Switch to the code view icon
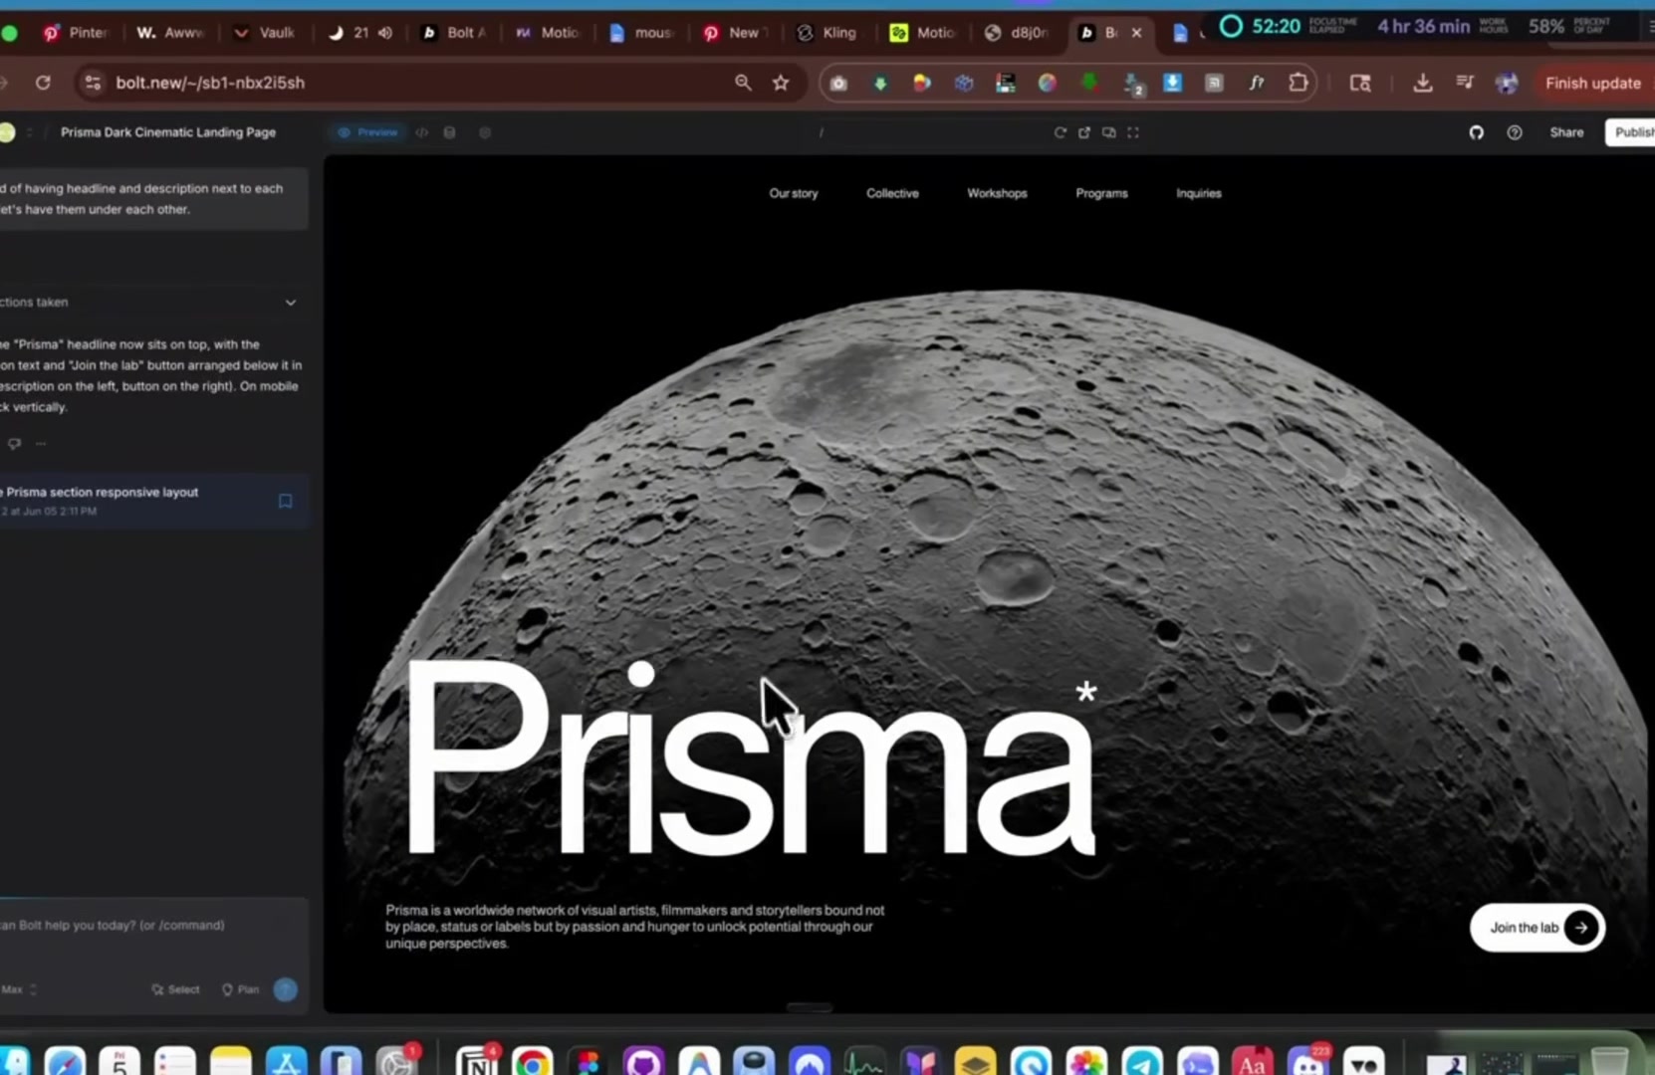This screenshot has height=1075, width=1655. pyautogui.click(x=422, y=132)
